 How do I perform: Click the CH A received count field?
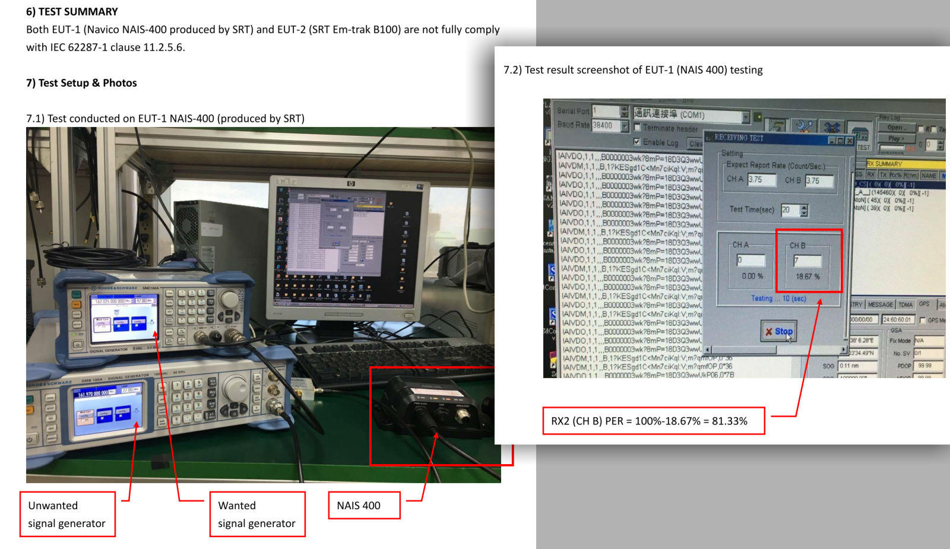coord(751,260)
